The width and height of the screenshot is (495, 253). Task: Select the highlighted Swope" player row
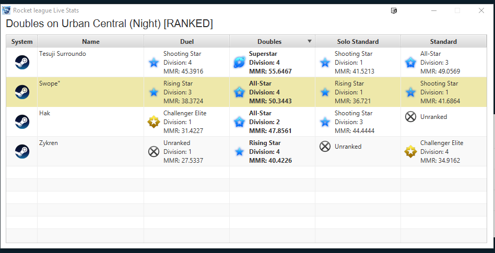tap(246, 92)
